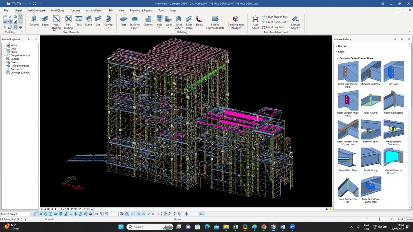Pick the Fin Plate macro
Viewport: 413px width, 232px height.
click(393, 73)
